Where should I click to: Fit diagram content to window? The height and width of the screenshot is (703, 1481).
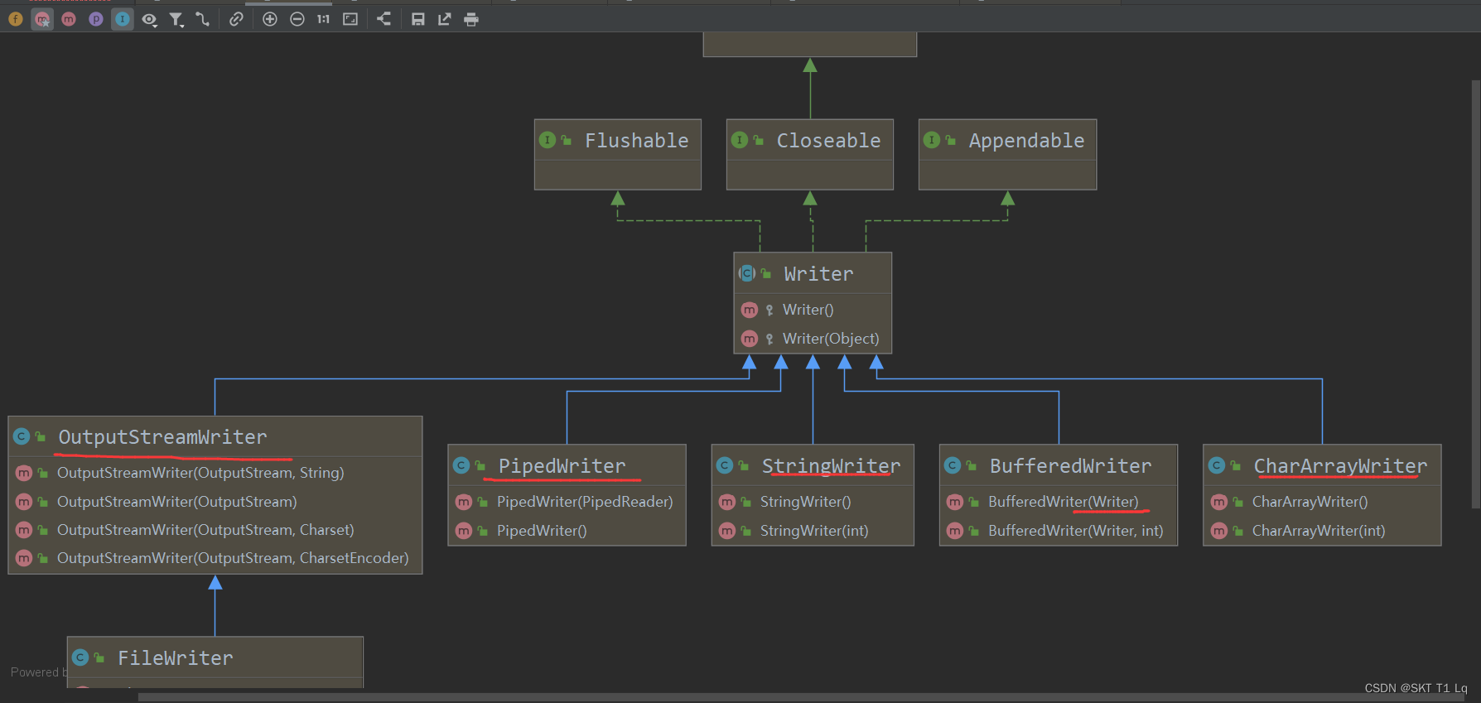point(350,19)
